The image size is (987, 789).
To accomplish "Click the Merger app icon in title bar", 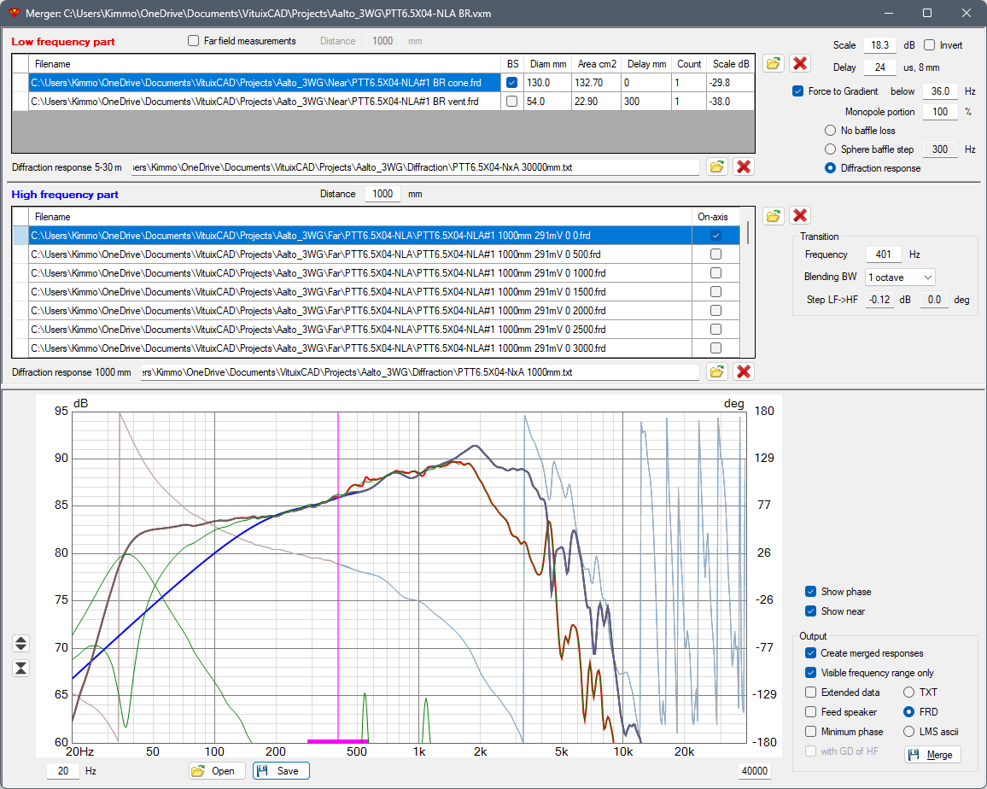I will pos(14,13).
